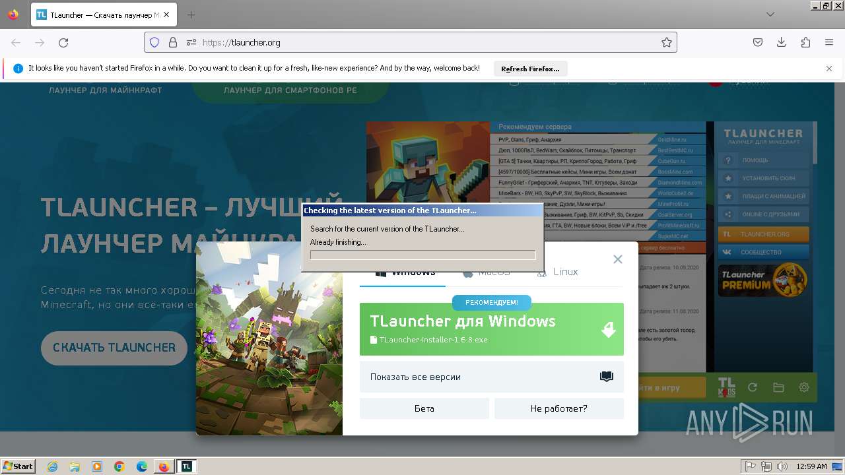Open the Firefox extensions panel
Screen dimensions: 845x475
[805, 42]
